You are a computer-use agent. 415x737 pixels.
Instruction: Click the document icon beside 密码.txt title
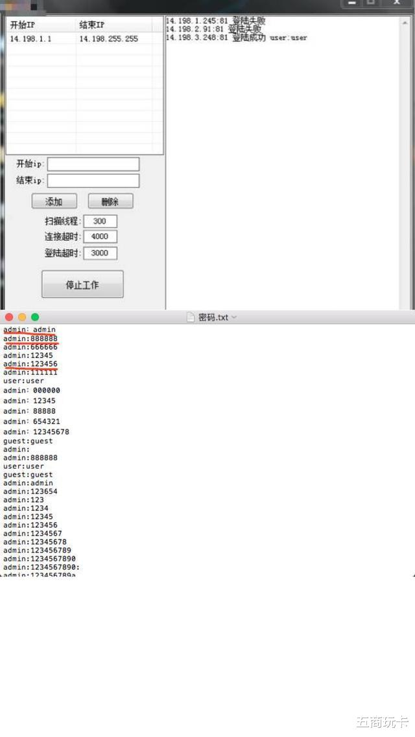click(x=191, y=317)
